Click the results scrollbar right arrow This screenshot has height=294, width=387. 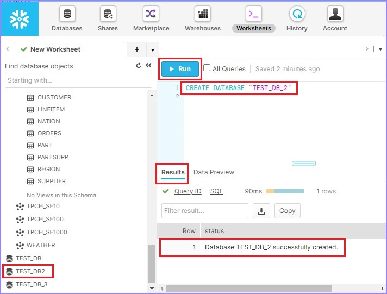point(382,289)
